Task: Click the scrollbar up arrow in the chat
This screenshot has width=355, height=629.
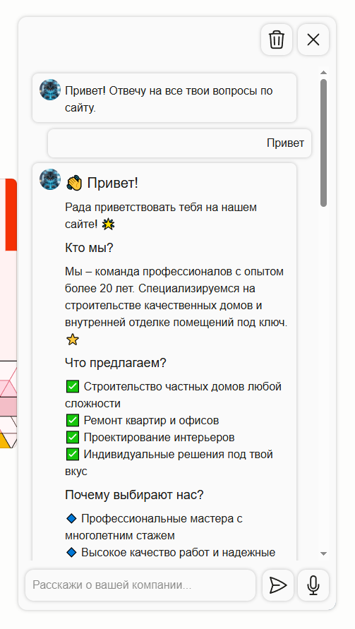Action: coord(323,73)
